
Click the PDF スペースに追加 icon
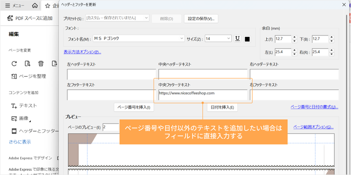(x=10, y=18)
